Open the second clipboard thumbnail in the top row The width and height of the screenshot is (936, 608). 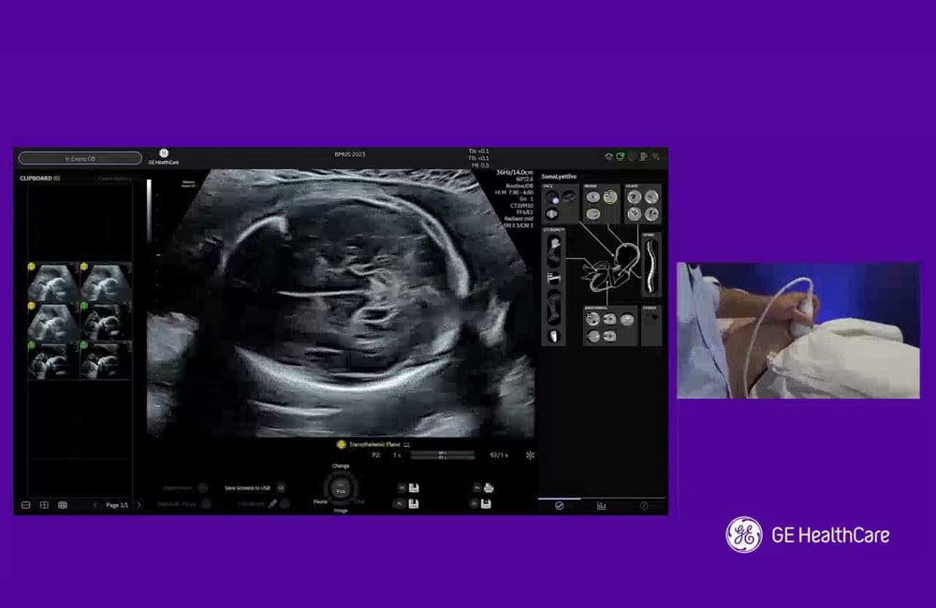[106, 282]
